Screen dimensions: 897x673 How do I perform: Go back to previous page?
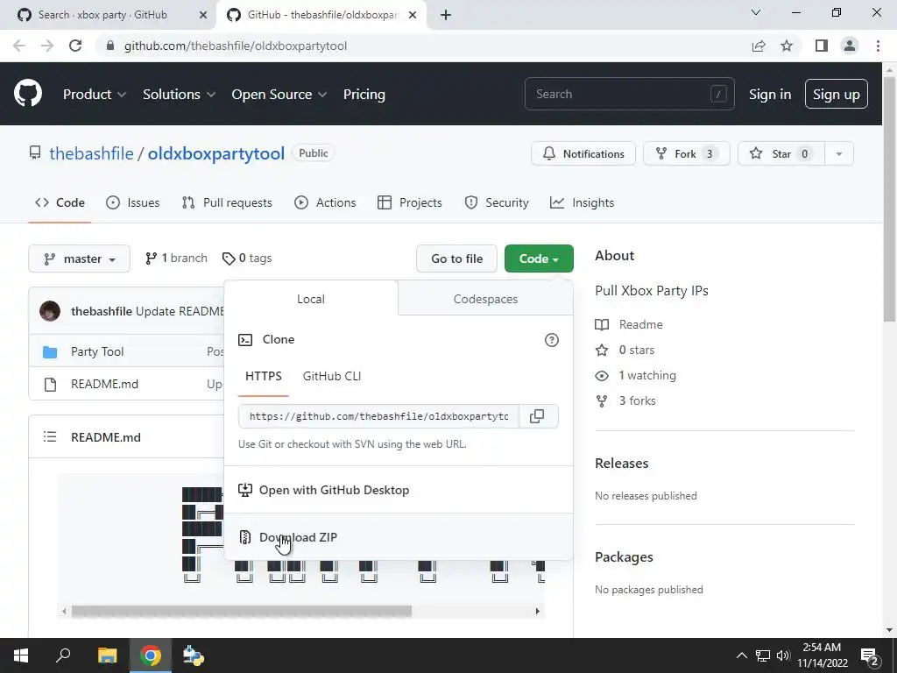[x=19, y=46]
